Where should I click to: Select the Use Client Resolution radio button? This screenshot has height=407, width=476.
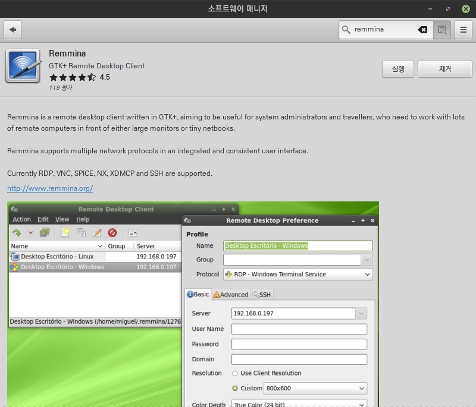point(235,374)
